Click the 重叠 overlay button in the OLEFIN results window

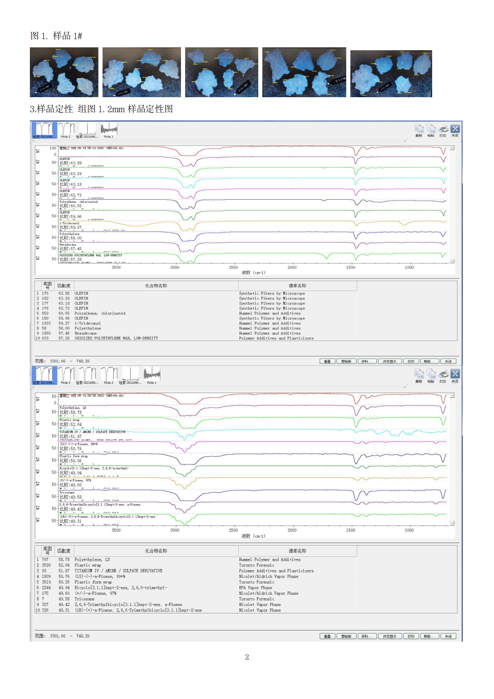point(328,361)
